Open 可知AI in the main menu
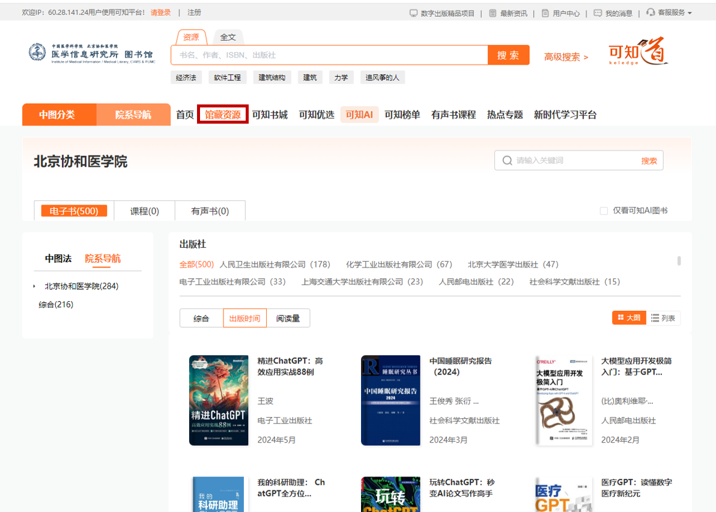The image size is (716, 512). coord(359,115)
